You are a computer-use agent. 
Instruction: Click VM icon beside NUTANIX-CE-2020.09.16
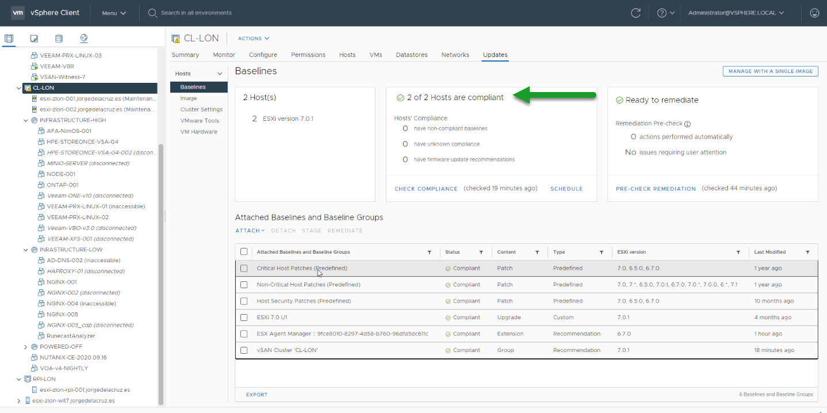35,357
